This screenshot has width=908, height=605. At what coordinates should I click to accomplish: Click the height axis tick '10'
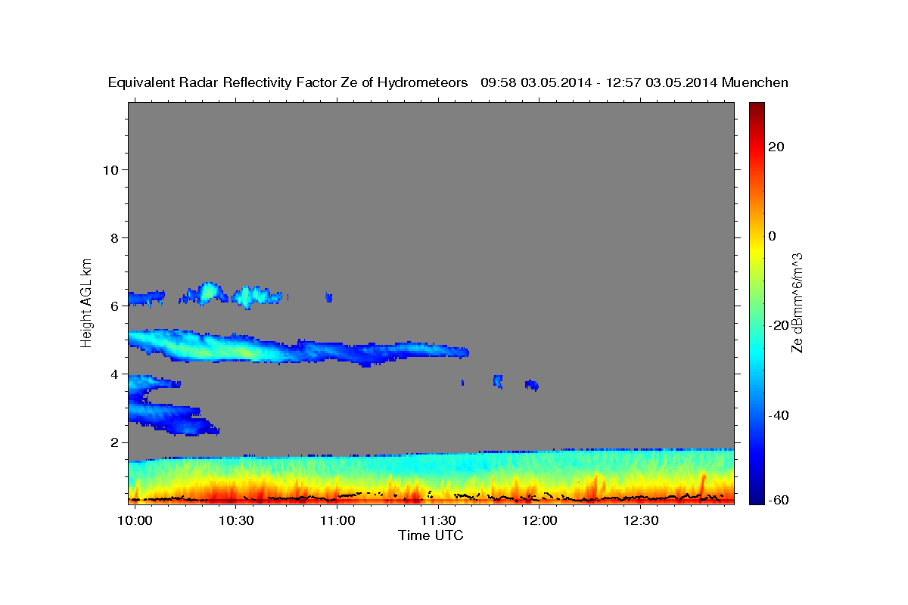(x=110, y=169)
